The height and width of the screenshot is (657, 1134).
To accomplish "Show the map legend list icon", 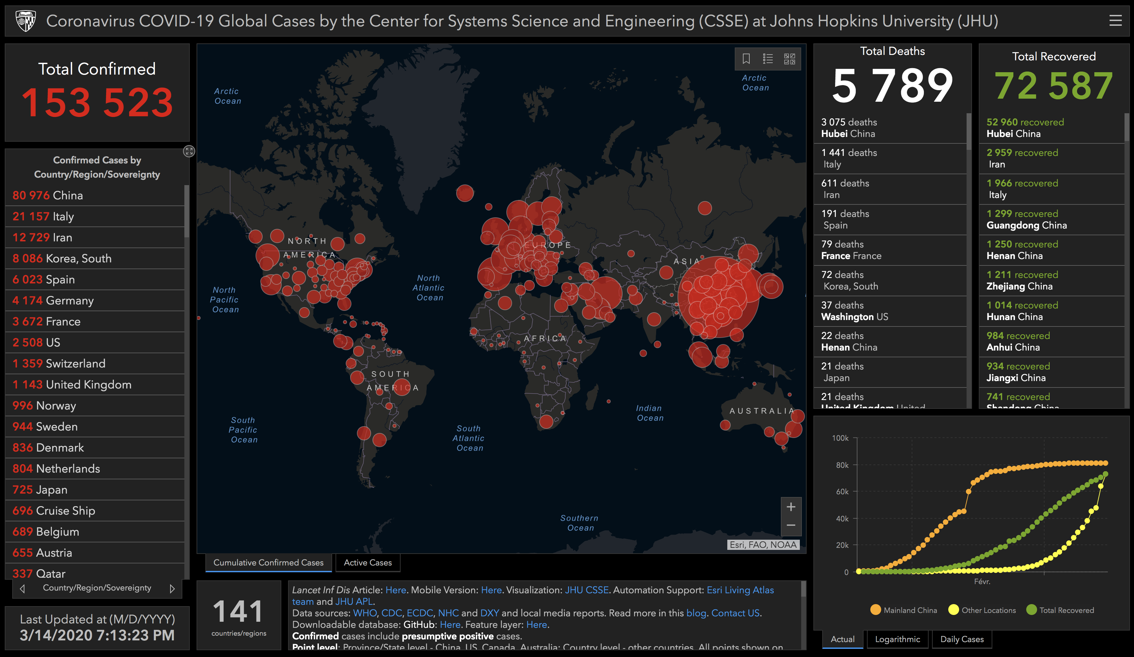I will pos(768,59).
